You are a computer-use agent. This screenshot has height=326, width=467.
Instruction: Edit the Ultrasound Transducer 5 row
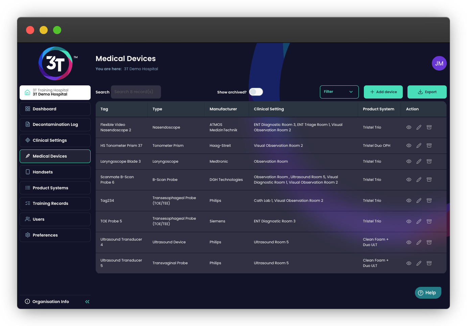(419, 263)
